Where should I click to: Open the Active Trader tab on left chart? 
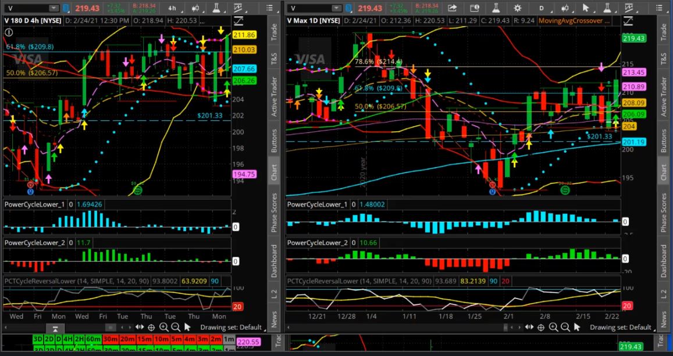pos(275,97)
